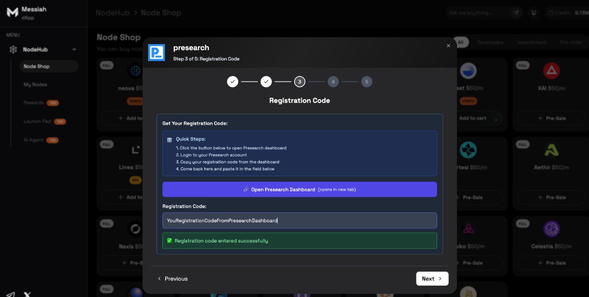Viewport: 589px width, 297px height.
Task: Click NodeHub breadcrumb link
Action: 112,13
